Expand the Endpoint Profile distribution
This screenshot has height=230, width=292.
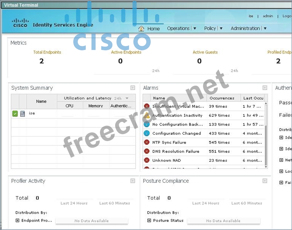click(17, 220)
